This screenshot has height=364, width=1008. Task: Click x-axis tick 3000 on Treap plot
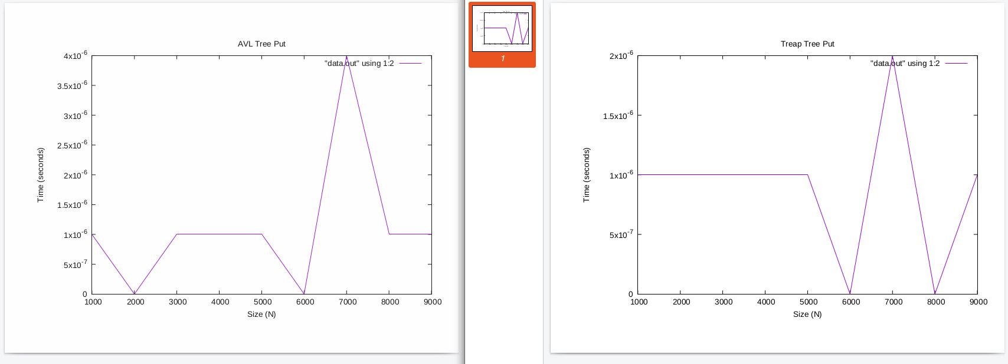click(724, 302)
